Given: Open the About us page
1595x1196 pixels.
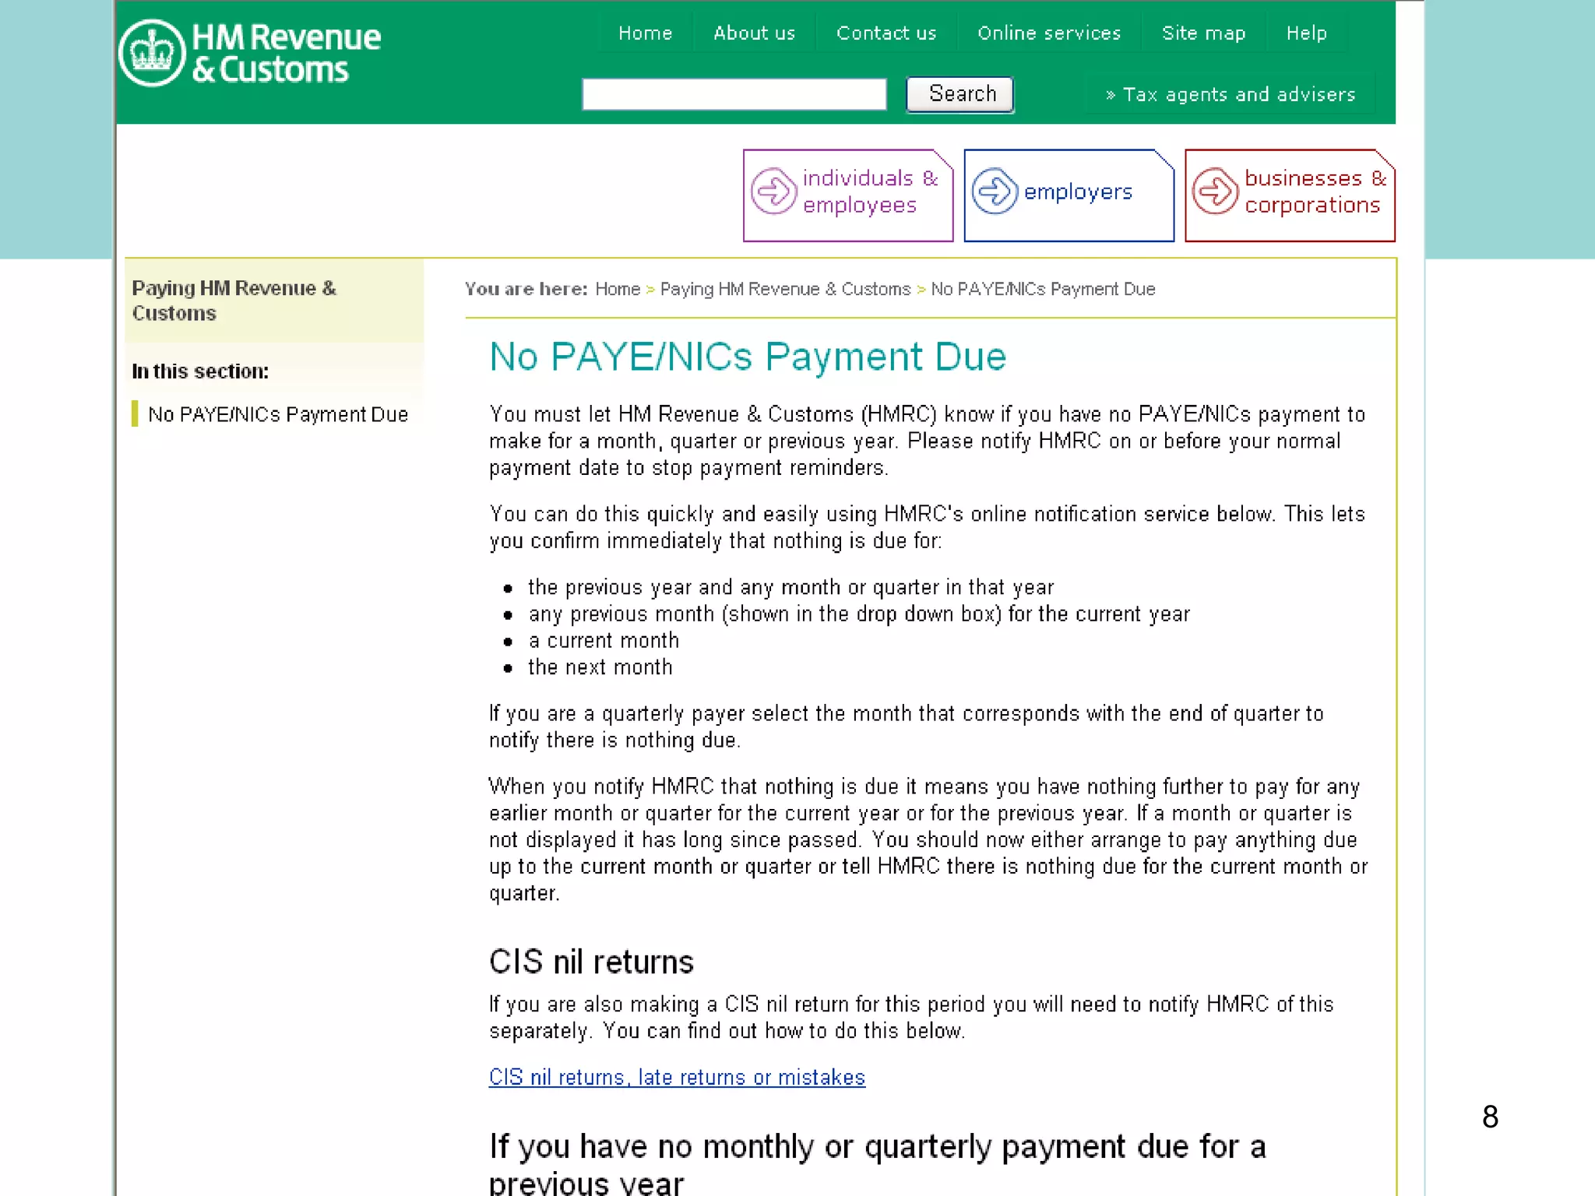Looking at the screenshot, I should point(754,33).
